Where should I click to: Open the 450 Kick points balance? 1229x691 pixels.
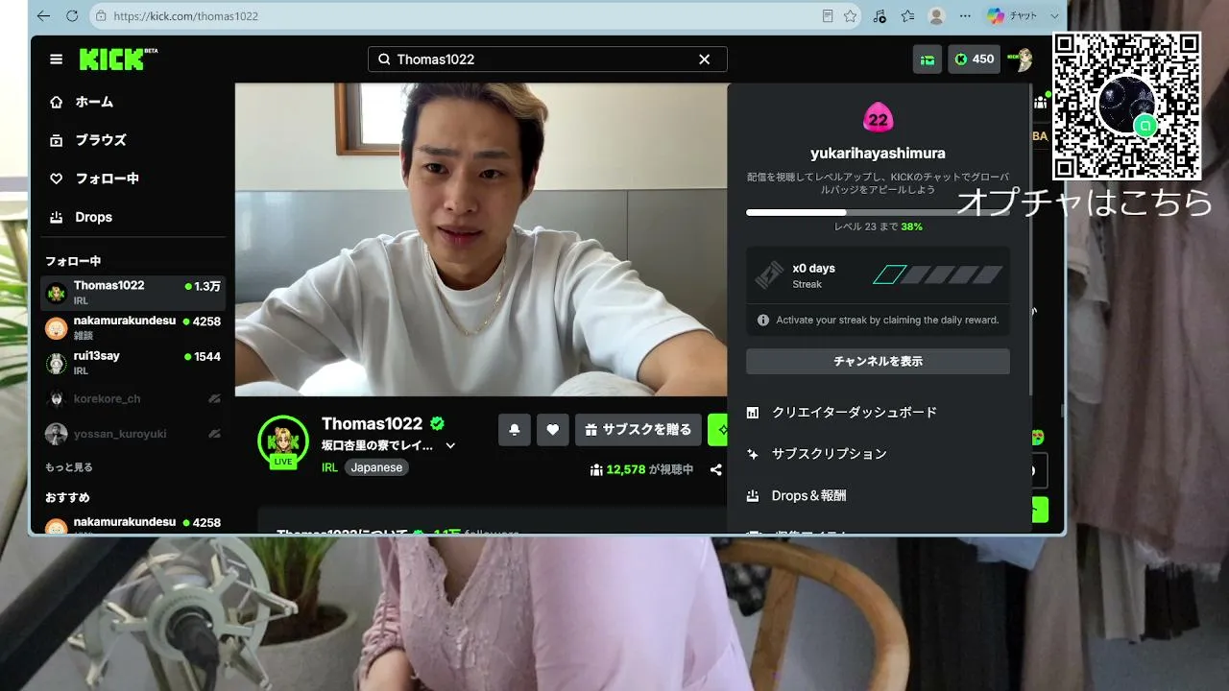click(x=974, y=60)
